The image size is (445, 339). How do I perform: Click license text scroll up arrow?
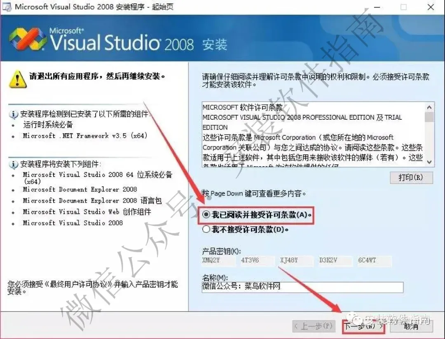point(429,107)
